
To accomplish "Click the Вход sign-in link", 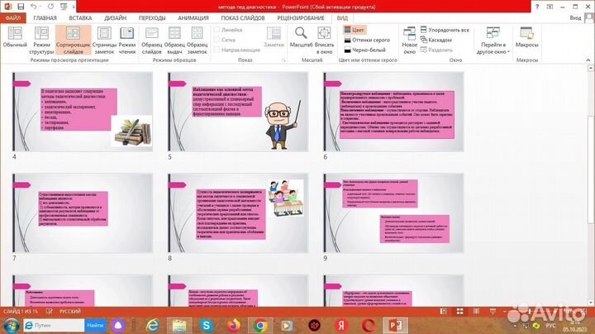I will [x=575, y=18].
